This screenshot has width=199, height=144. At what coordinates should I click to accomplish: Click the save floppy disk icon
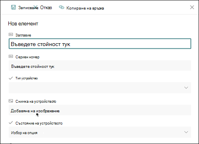pos(13,8)
